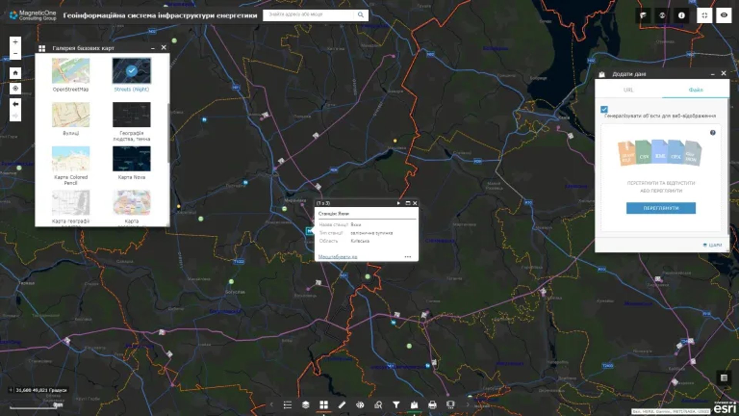The image size is (739, 416).
Task: Click the measurement ruler tool
Action: point(342,405)
